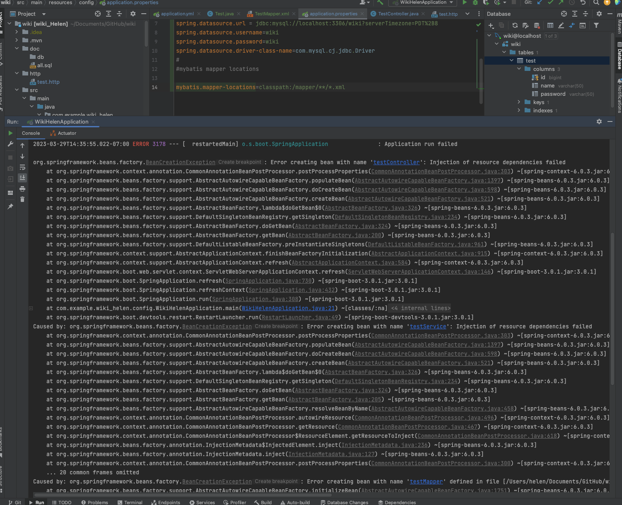Click the testController bean name link
The image size is (622, 505).
click(397, 162)
